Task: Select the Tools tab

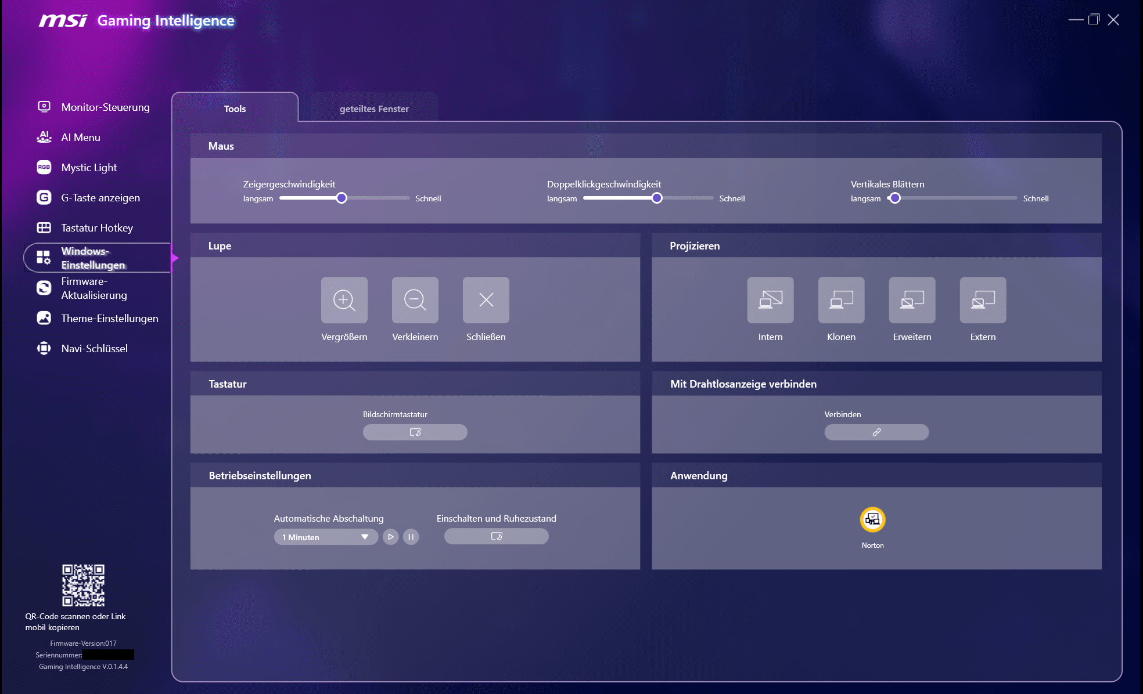Action: coord(235,108)
